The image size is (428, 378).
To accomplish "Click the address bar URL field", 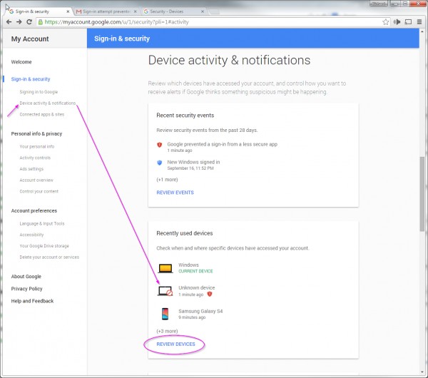I will [213, 22].
